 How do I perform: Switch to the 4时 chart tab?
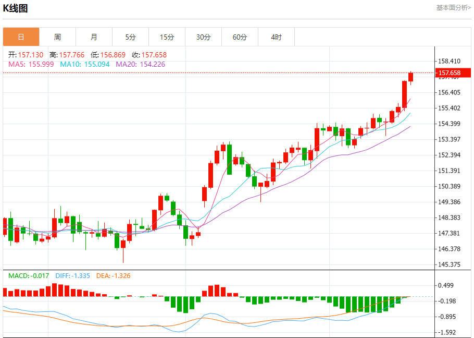coord(276,37)
